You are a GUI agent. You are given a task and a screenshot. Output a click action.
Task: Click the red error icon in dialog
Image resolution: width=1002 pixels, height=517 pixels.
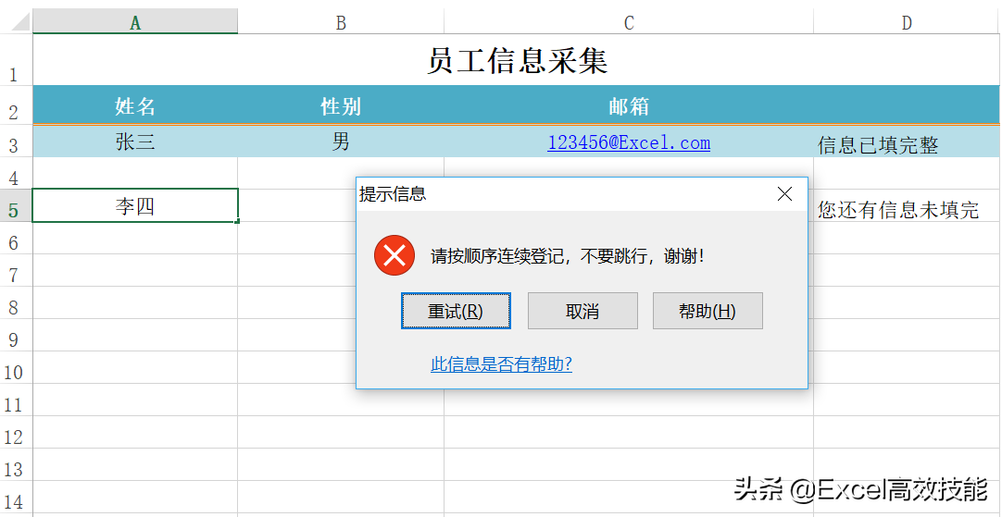coord(395,255)
